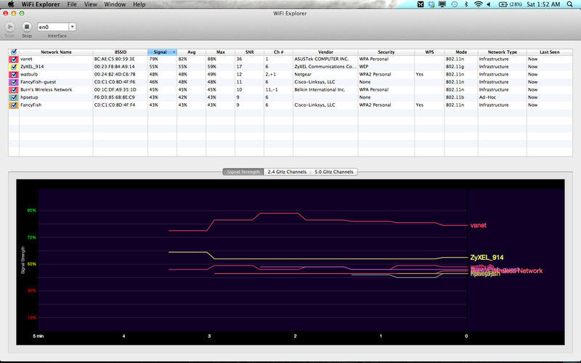This screenshot has width=581, height=363.
Task: Click the display mirroring menu bar icon
Action: [442, 4]
